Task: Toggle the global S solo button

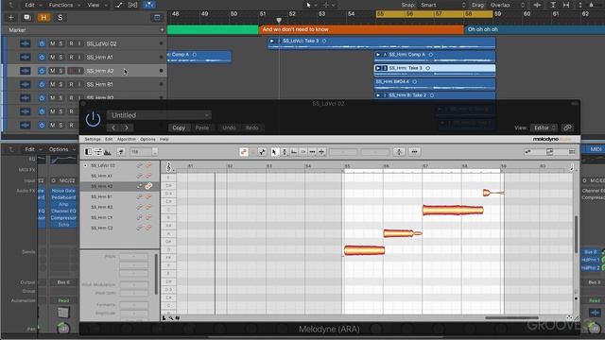Action: (60, 18)
